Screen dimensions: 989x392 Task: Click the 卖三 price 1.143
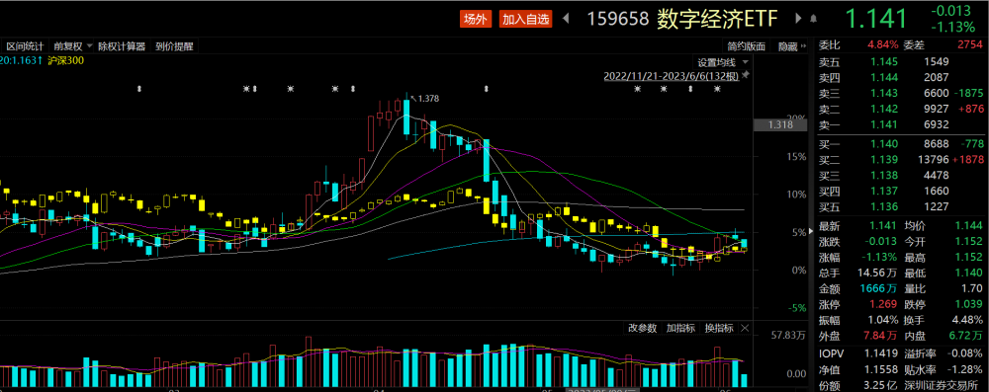(x=882, y=93)
